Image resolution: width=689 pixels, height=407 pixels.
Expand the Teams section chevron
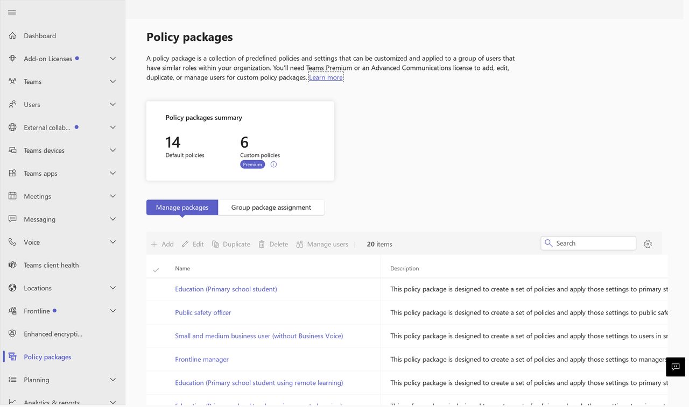click(113, 81)
